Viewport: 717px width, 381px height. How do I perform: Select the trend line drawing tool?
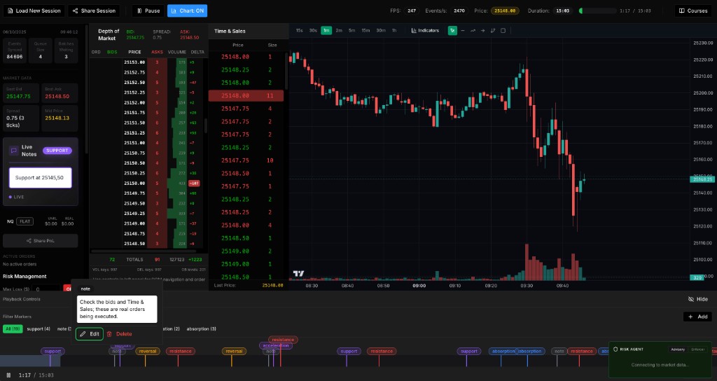(x=473, y=31)
